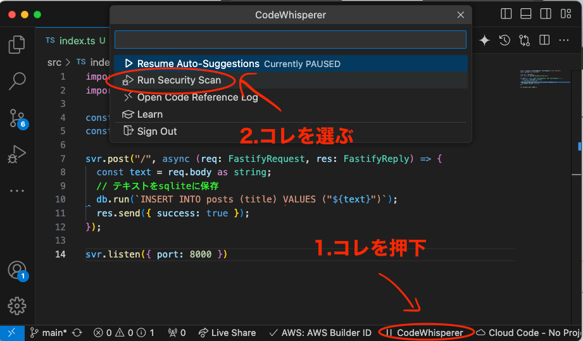The image size is (583, 341).
Task: Toggle the primary side bar layout icon
Action: pyautogui.click(x=506, y=14)
